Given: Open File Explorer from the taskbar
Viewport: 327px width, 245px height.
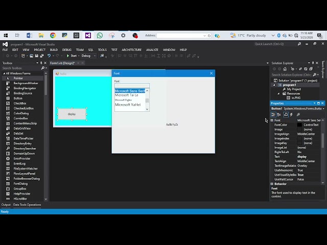Looking at the screenshot, I should coord(41,36).
